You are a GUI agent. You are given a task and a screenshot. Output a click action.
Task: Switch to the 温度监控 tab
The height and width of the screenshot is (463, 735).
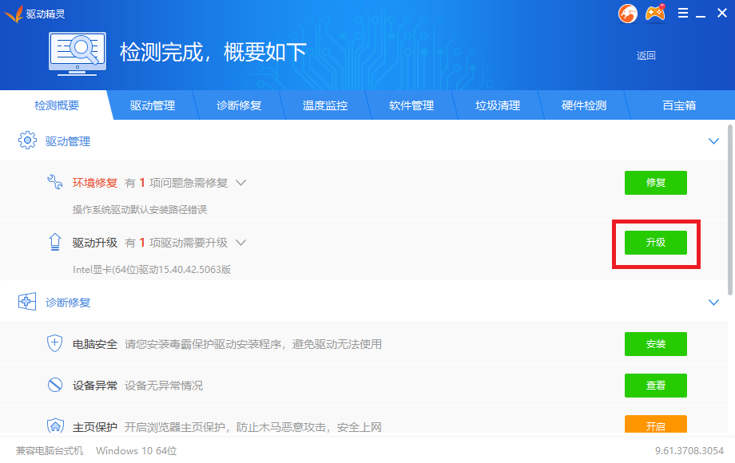[x=324, y=105]
